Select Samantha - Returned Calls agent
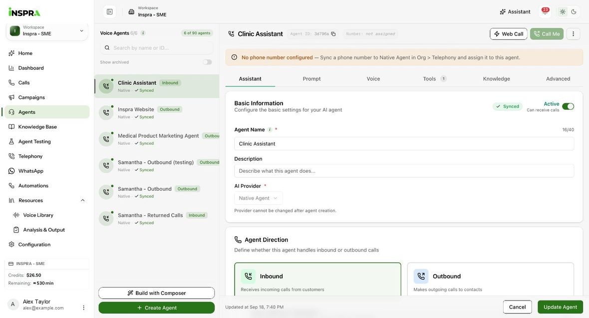Viewport: 589px width, 318px height. 157,219
